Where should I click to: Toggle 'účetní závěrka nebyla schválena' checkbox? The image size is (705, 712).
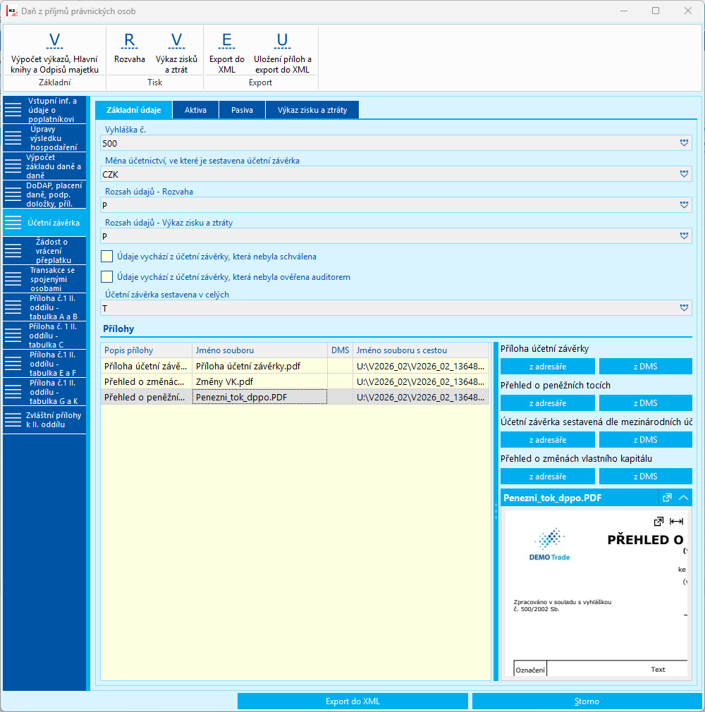click(x=106, y=257)
